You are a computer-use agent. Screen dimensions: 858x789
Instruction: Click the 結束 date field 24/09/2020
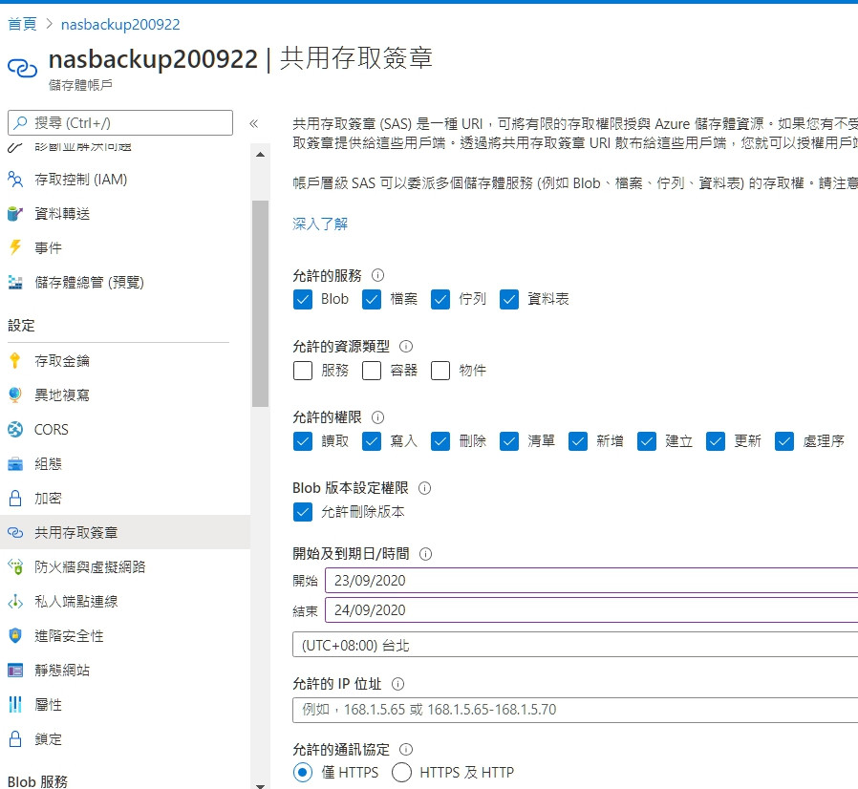click(x=591, y=609)
